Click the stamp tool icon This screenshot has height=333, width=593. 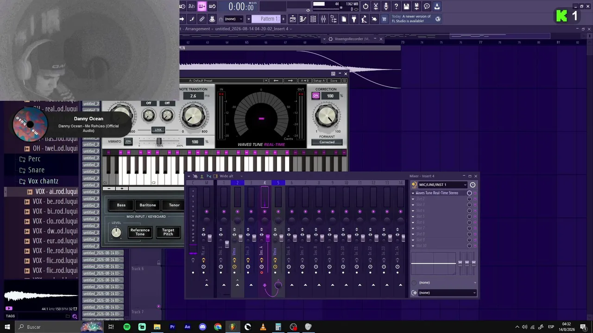212,19
